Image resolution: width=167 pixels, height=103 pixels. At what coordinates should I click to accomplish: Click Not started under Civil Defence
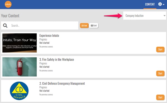44,91
